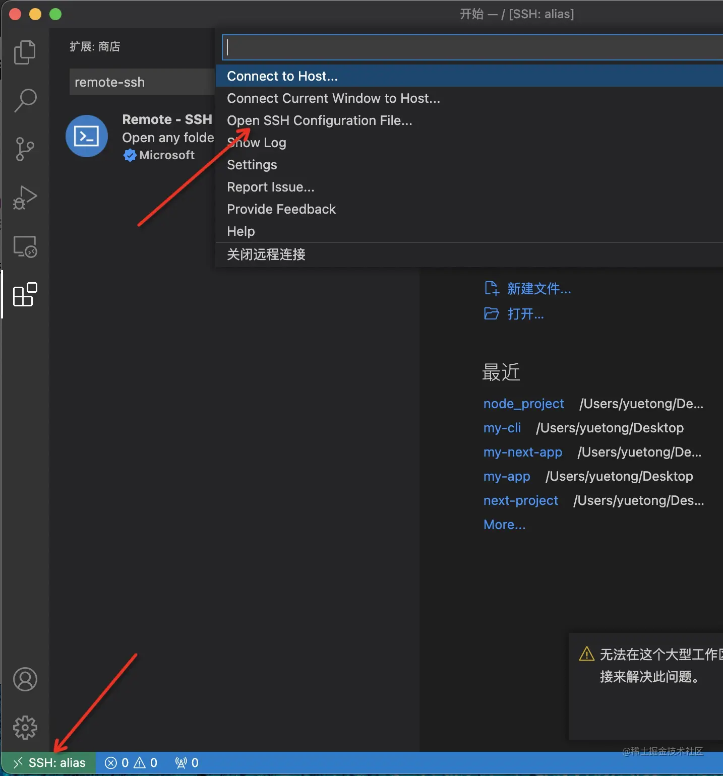Click the 扩展: 商店 panel title

point(95,47)
